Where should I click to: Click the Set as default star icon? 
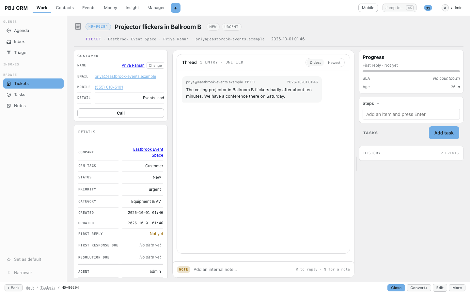9,259
